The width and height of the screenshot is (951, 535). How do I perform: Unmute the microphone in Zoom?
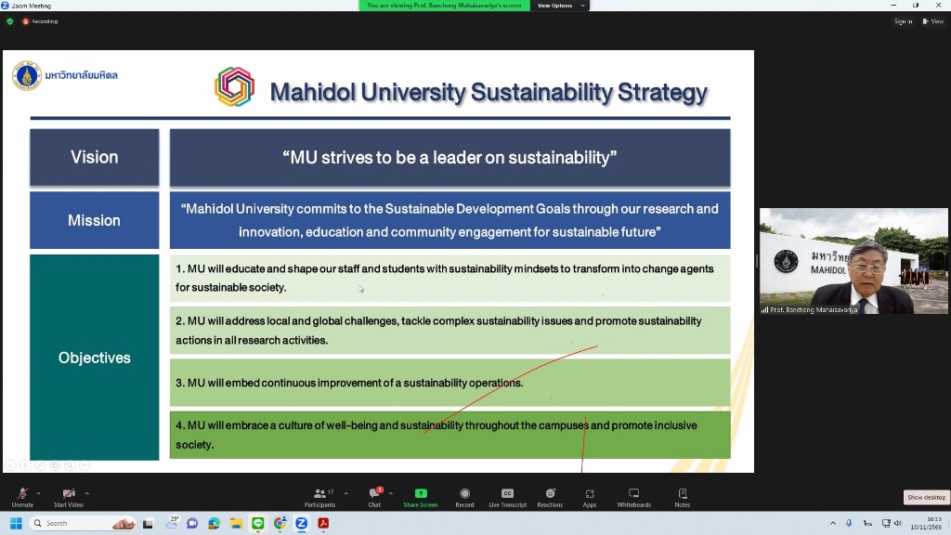tap(22, 497)
